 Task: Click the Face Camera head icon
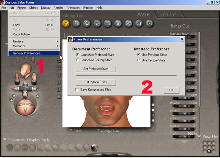[26, 71]
